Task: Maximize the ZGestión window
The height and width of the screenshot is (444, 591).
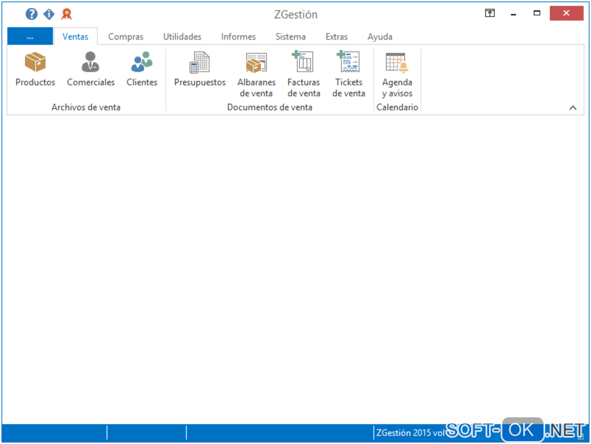Action: 537,13
